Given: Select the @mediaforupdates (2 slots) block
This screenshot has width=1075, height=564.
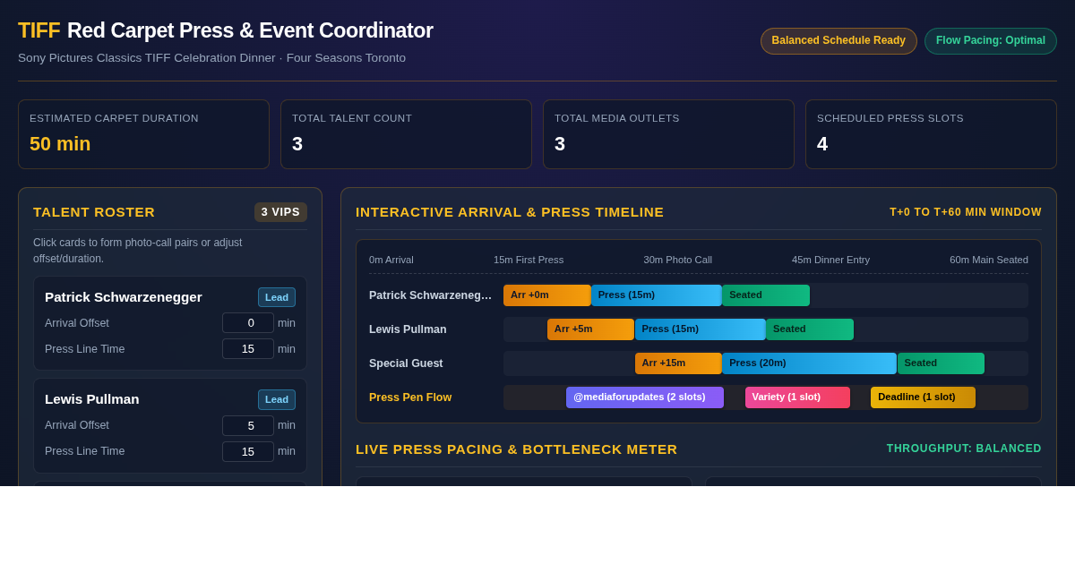Looking at the screenshot, I should click(645, 397).
